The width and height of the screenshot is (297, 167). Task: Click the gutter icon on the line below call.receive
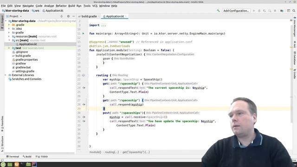(84, 121)
